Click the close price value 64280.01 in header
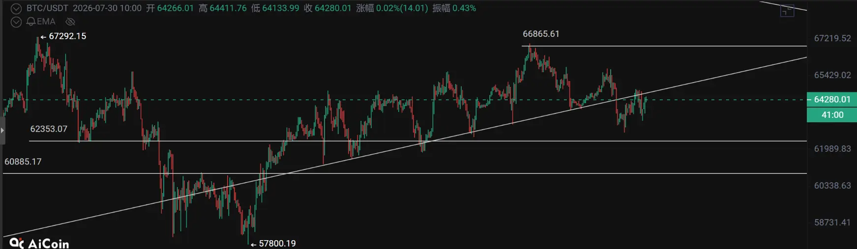 coord(333,8)
